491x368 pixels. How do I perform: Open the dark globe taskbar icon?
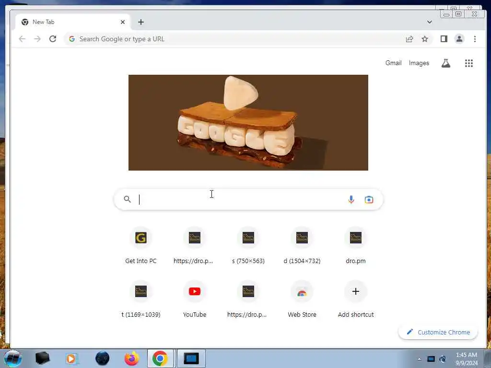[x=102, y=358]
